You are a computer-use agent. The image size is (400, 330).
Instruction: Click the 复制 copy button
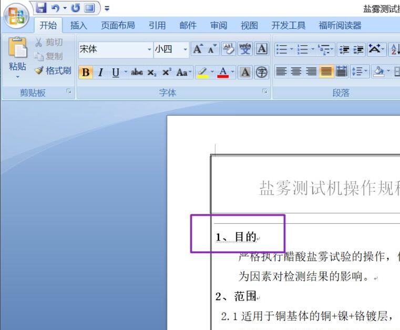coord(49,56)
